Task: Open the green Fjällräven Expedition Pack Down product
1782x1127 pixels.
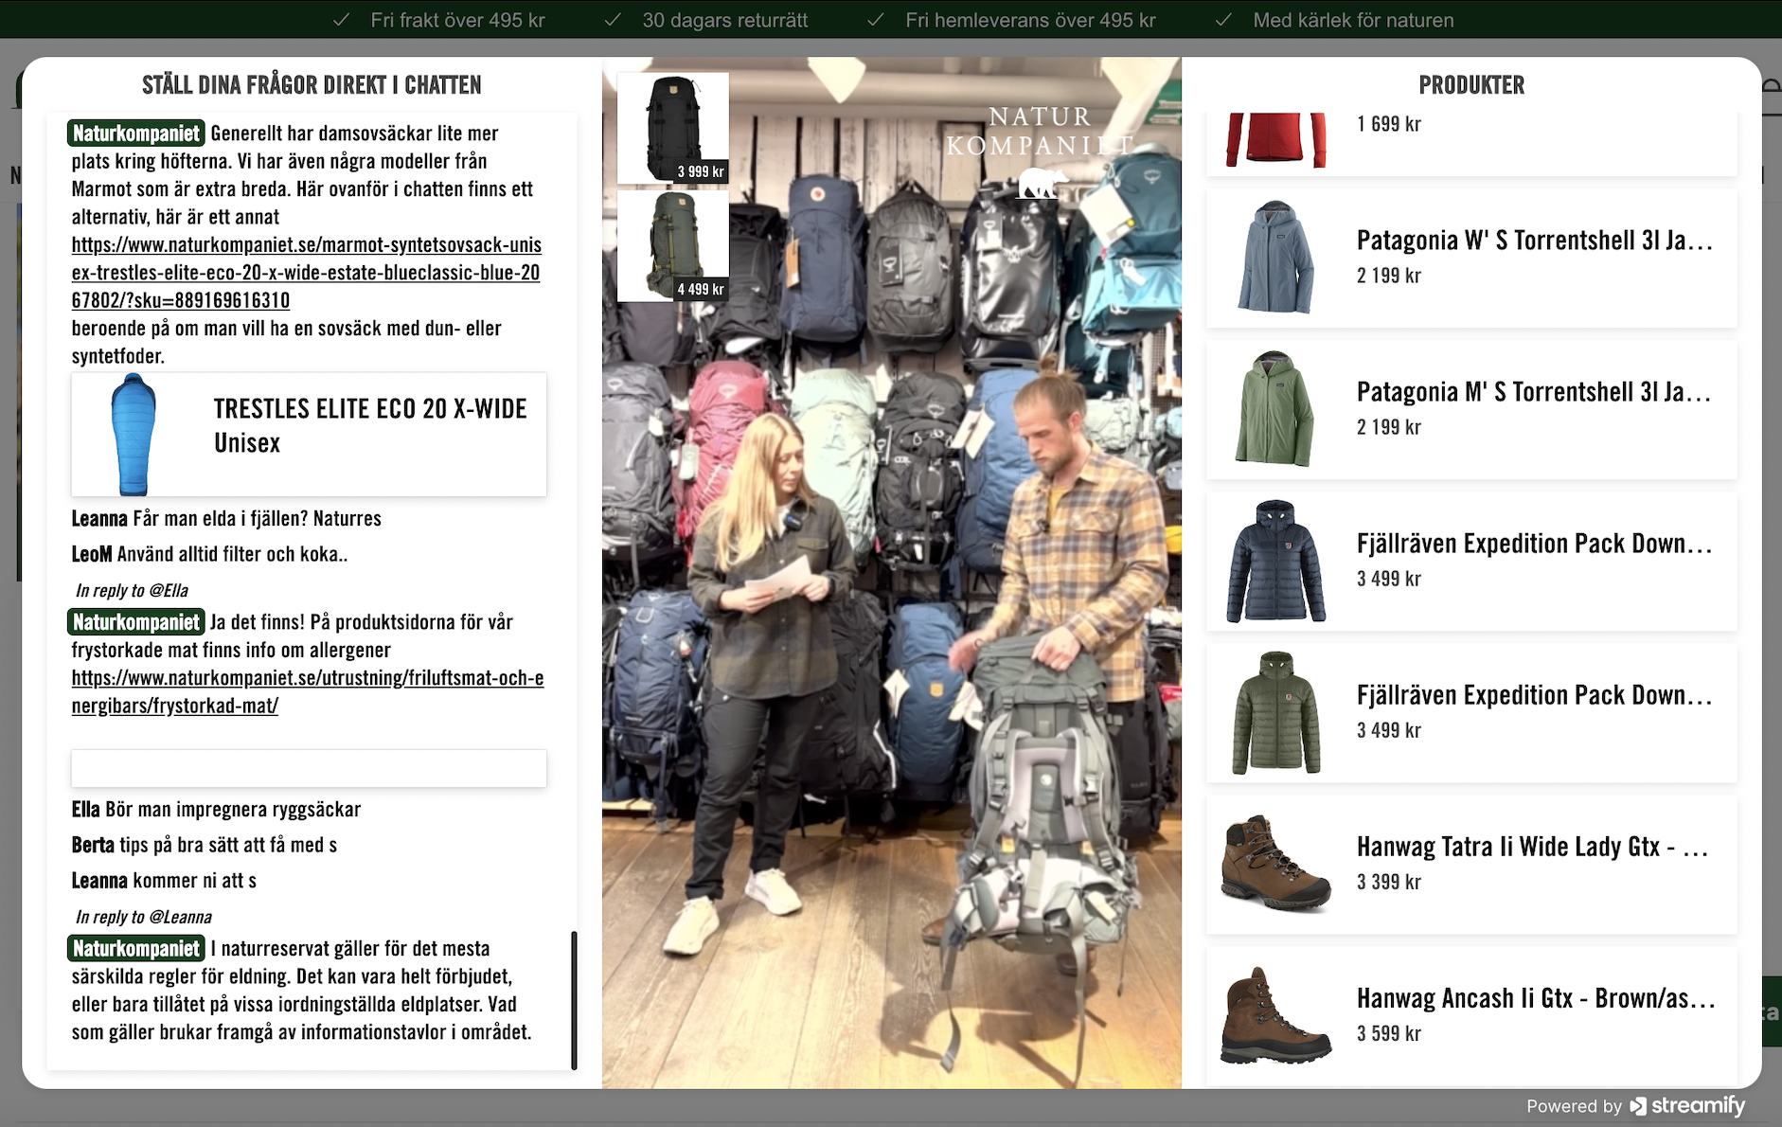Action: point(1471,712)
